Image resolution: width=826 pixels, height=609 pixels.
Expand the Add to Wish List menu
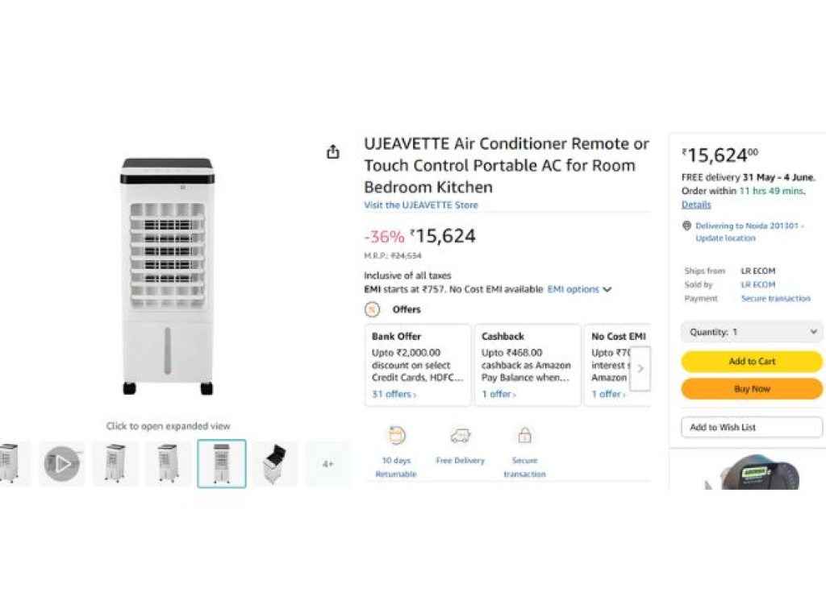point(752,427)
